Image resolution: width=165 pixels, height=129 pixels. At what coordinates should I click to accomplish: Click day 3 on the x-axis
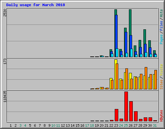point(20,125)
